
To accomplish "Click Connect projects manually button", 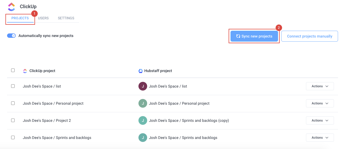I will coord(310,36).
